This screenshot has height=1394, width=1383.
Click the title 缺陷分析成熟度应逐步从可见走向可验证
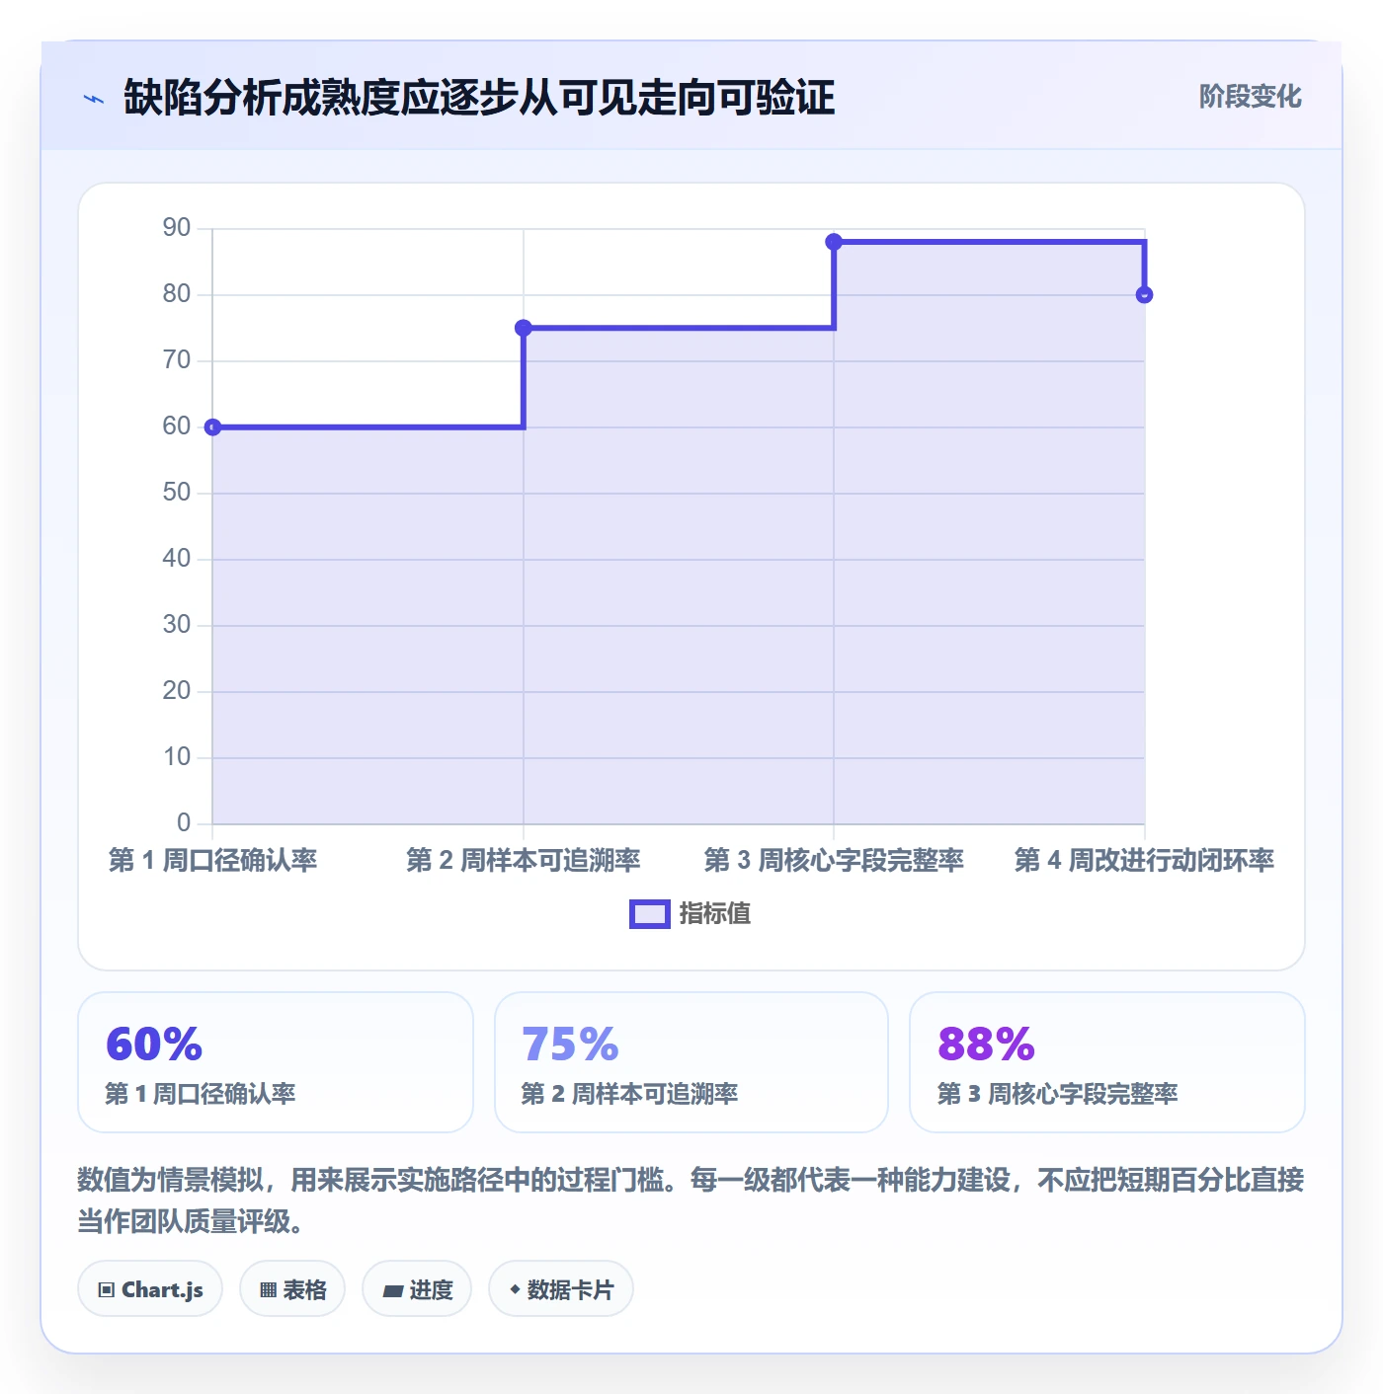[479, 98]
